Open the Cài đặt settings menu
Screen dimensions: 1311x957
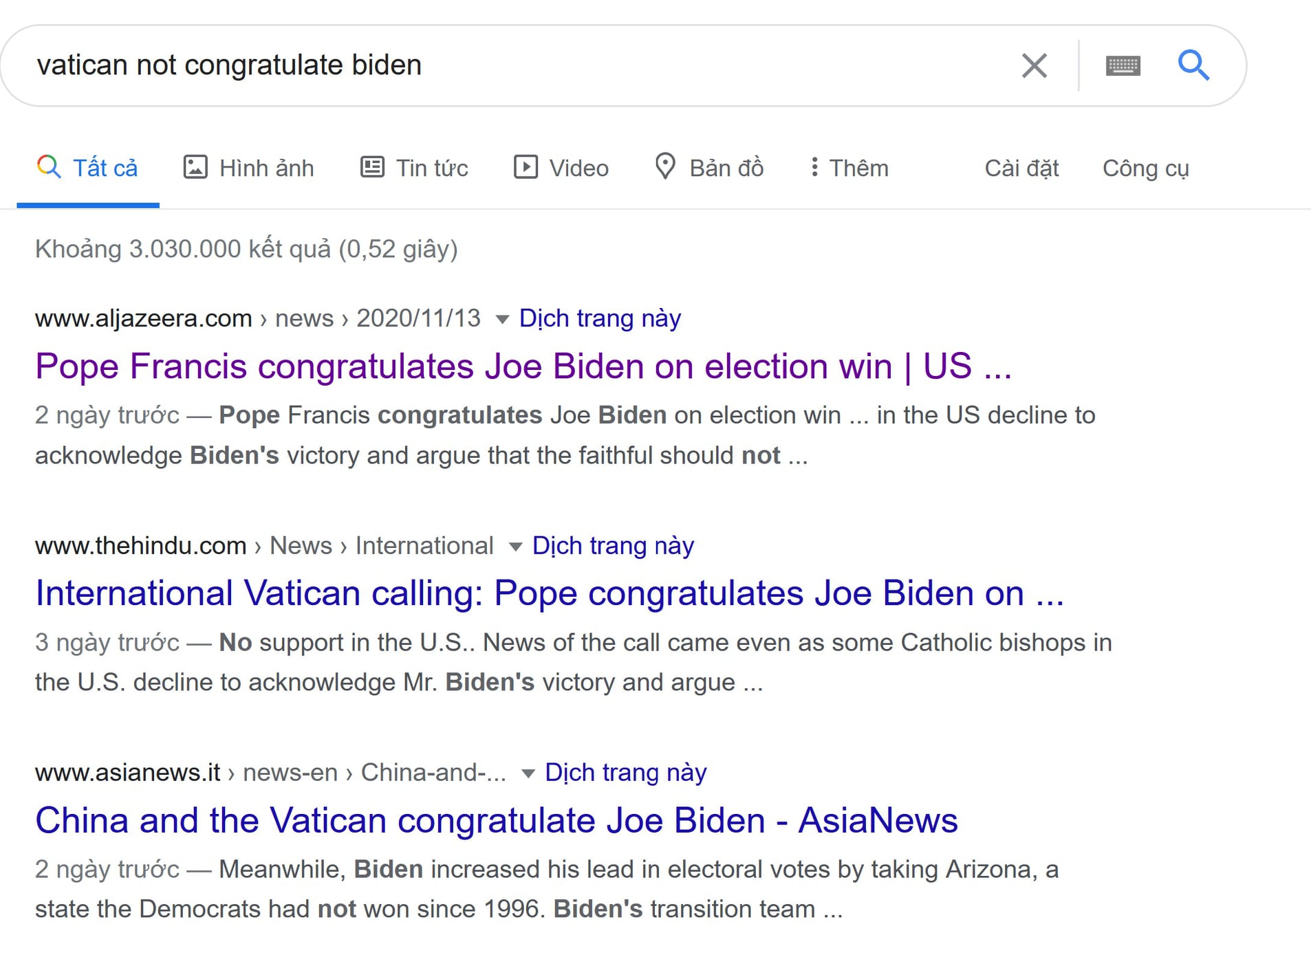(1021, 168)
